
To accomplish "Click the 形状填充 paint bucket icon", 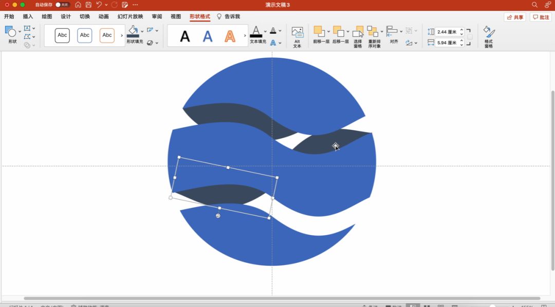I will click(133, 31).
